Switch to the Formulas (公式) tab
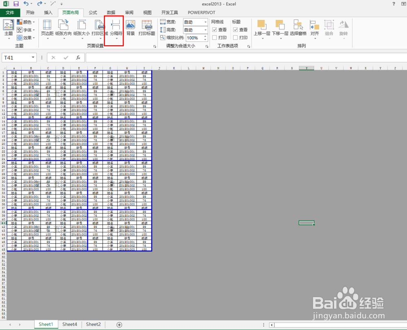The width and height of the screenshot is (407, 330). click(x=93, y=13)
